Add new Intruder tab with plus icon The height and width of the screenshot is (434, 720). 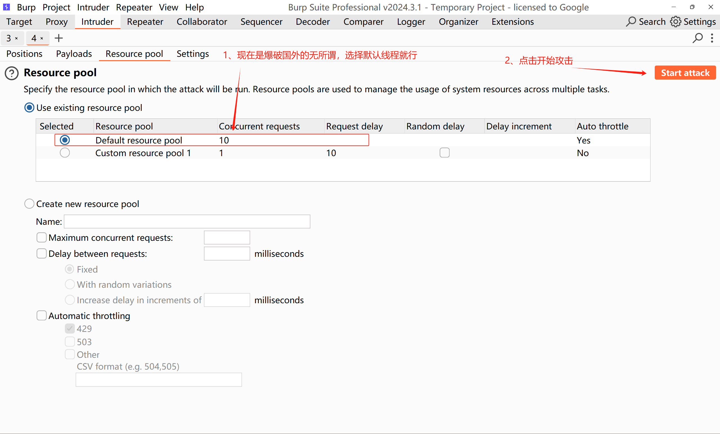(59, 38)
